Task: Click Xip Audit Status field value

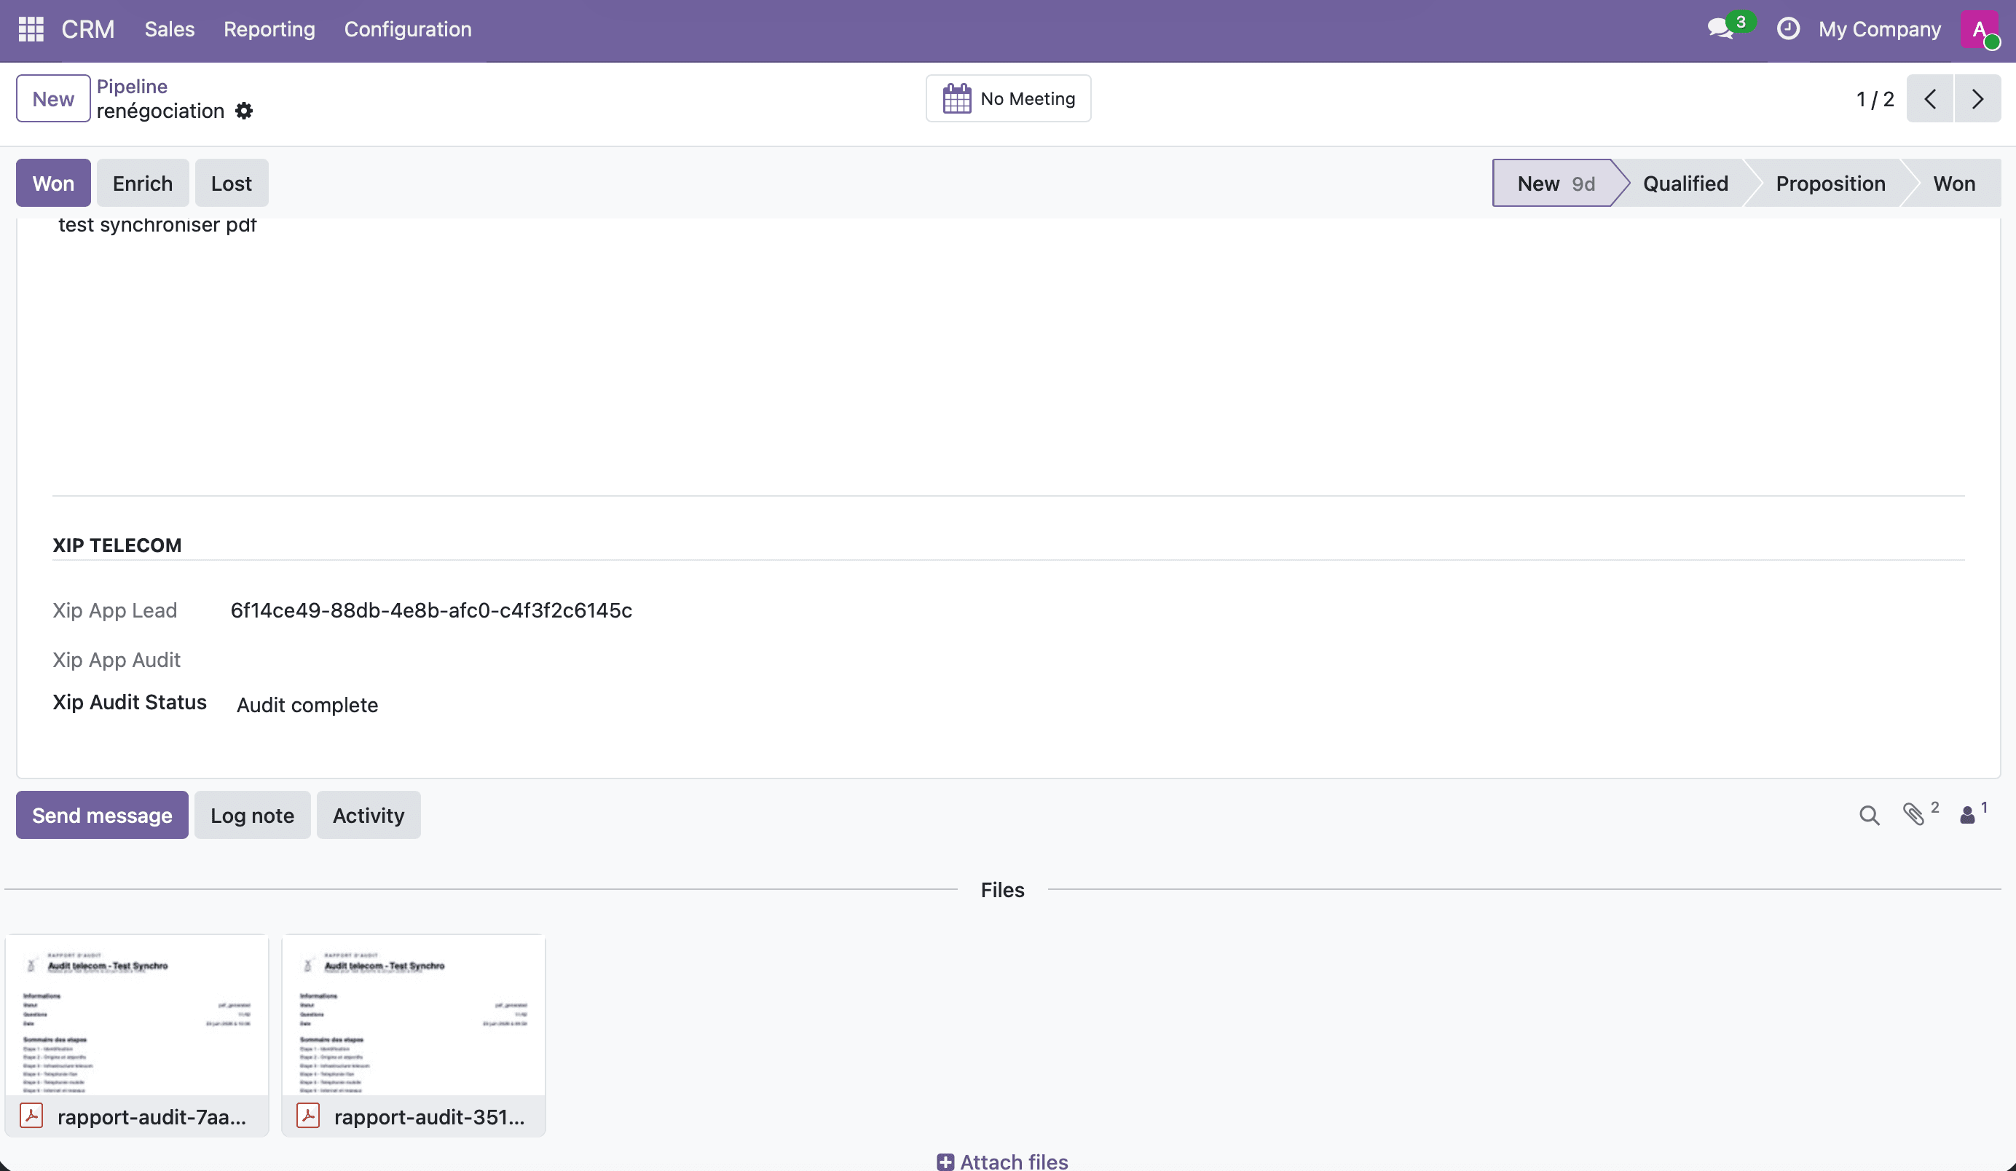Action: pyautogui.click(x=307, y=705)
